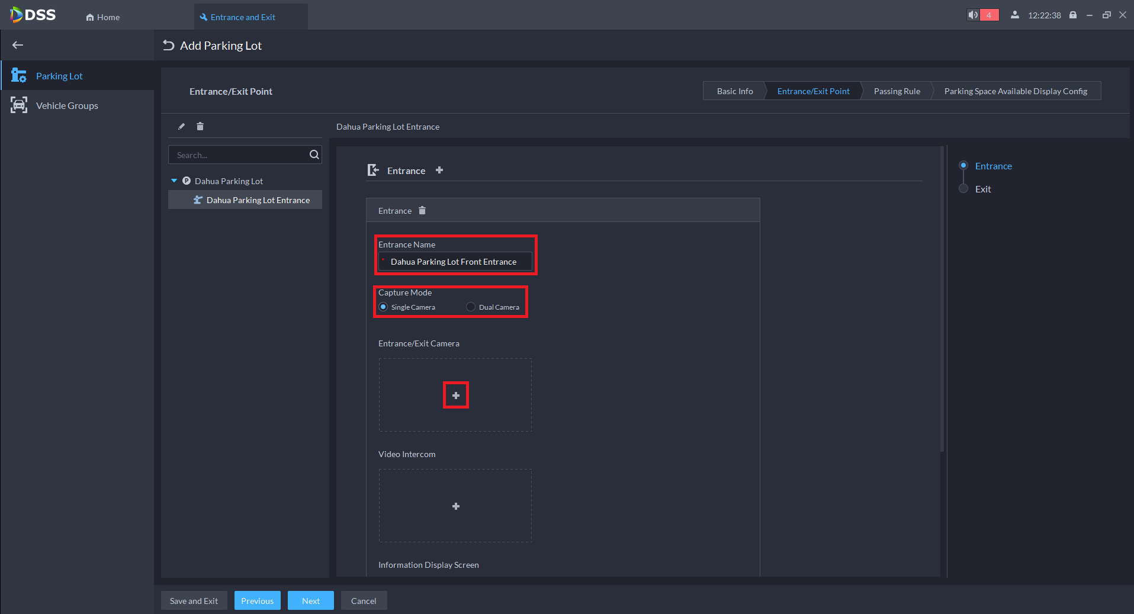Collapse the Dahua Parking Lot tree node
Image resolution: width=1134 pixels, height=614 pixels.
coord(174,181)
